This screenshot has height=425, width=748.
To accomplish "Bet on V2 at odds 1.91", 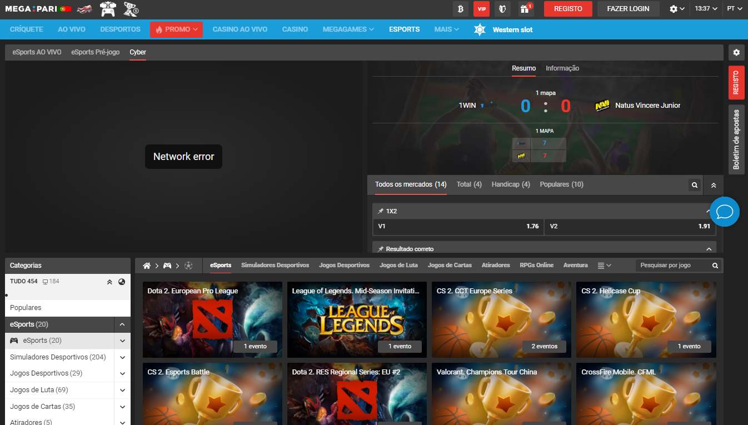I will (630, 227).
